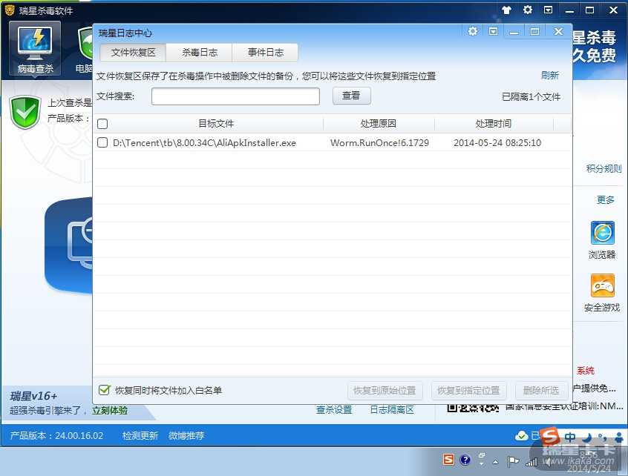The height and width of the screenshot is (476, 628).
Task: Open the dropdown menu icon in 瑞星日志中心 title bar
Action: coord(493,31)
